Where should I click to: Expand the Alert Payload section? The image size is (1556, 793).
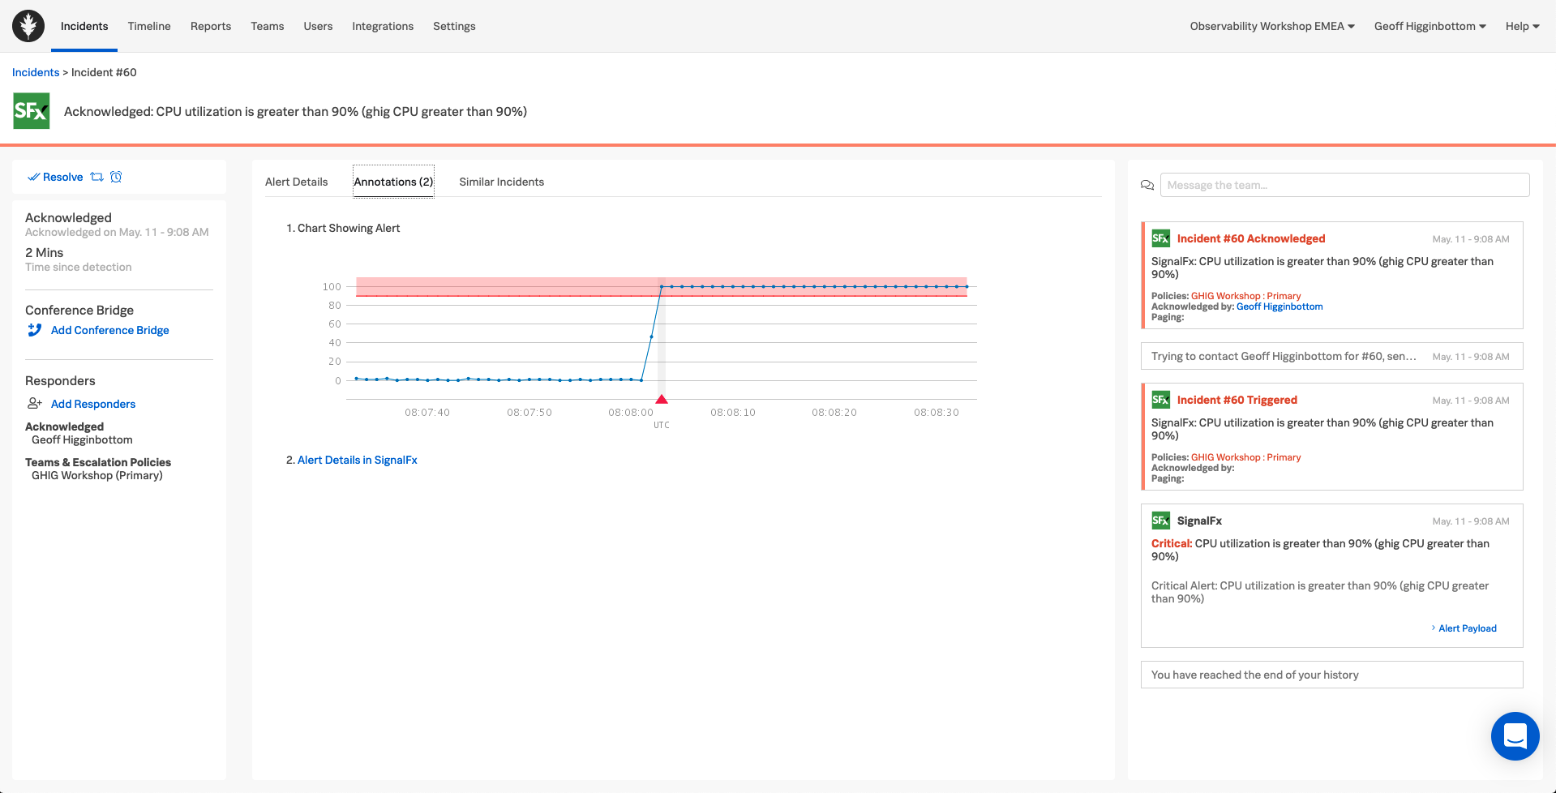click(x=1466, y=628)
